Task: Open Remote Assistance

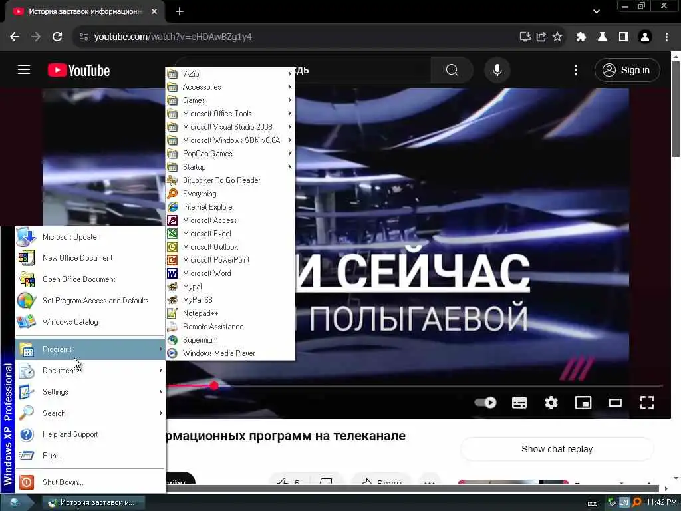Action: tap(230, 327)
